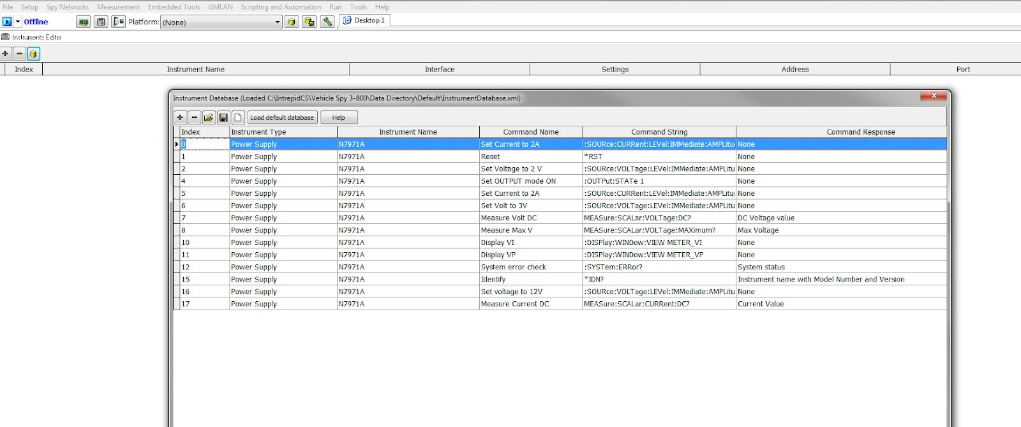Remove an instrument with Instruments Editor minus
Image resolution: width=1021 pixels, height=427 pixels.
(19, 54)
